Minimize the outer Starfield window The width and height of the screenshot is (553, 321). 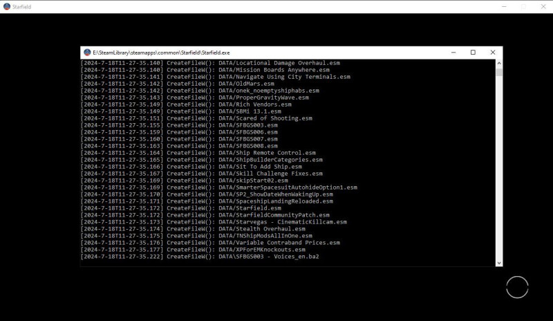505,6
